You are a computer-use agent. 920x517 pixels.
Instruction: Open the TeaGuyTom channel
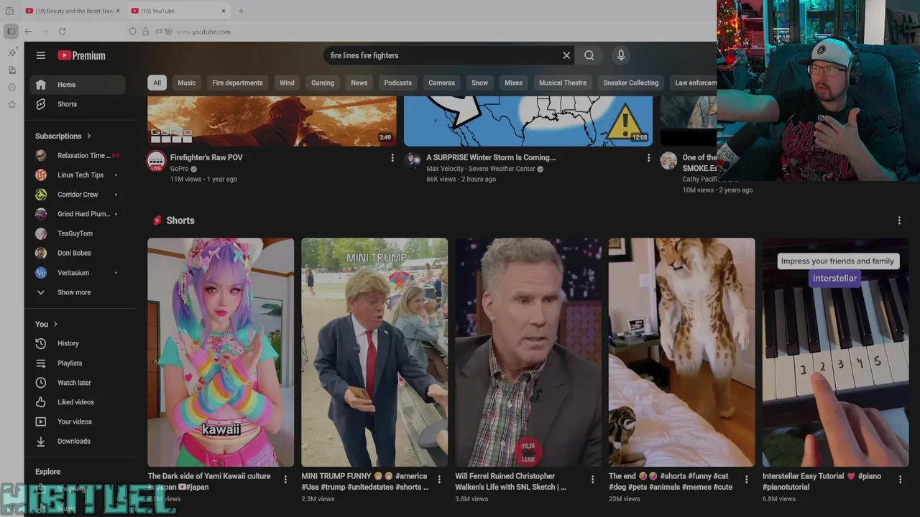tap(78, 233)
